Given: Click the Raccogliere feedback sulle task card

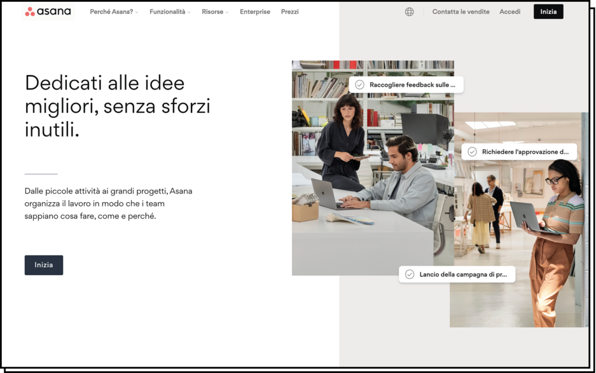Looking at the screenshot, I should click(412, 85).
